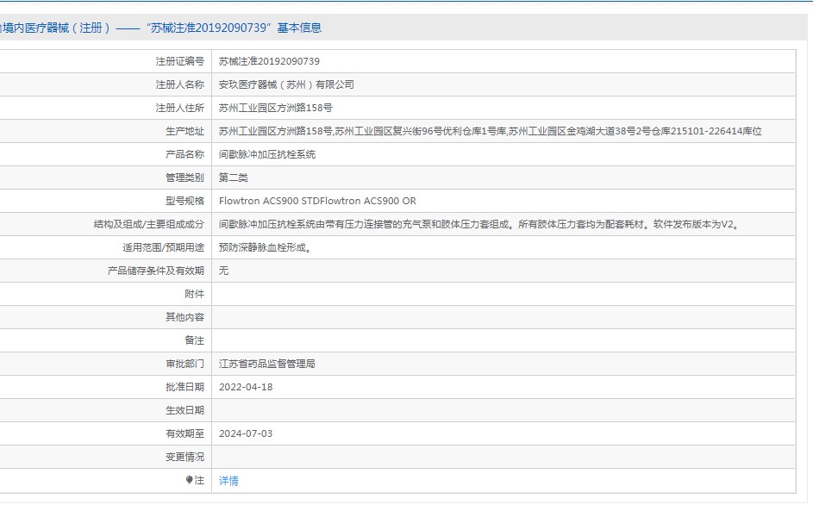Select the 生产地址 production address value

tap(490, 131)
